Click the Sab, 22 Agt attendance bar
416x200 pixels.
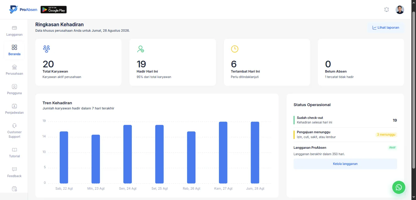tap(64, 157)
